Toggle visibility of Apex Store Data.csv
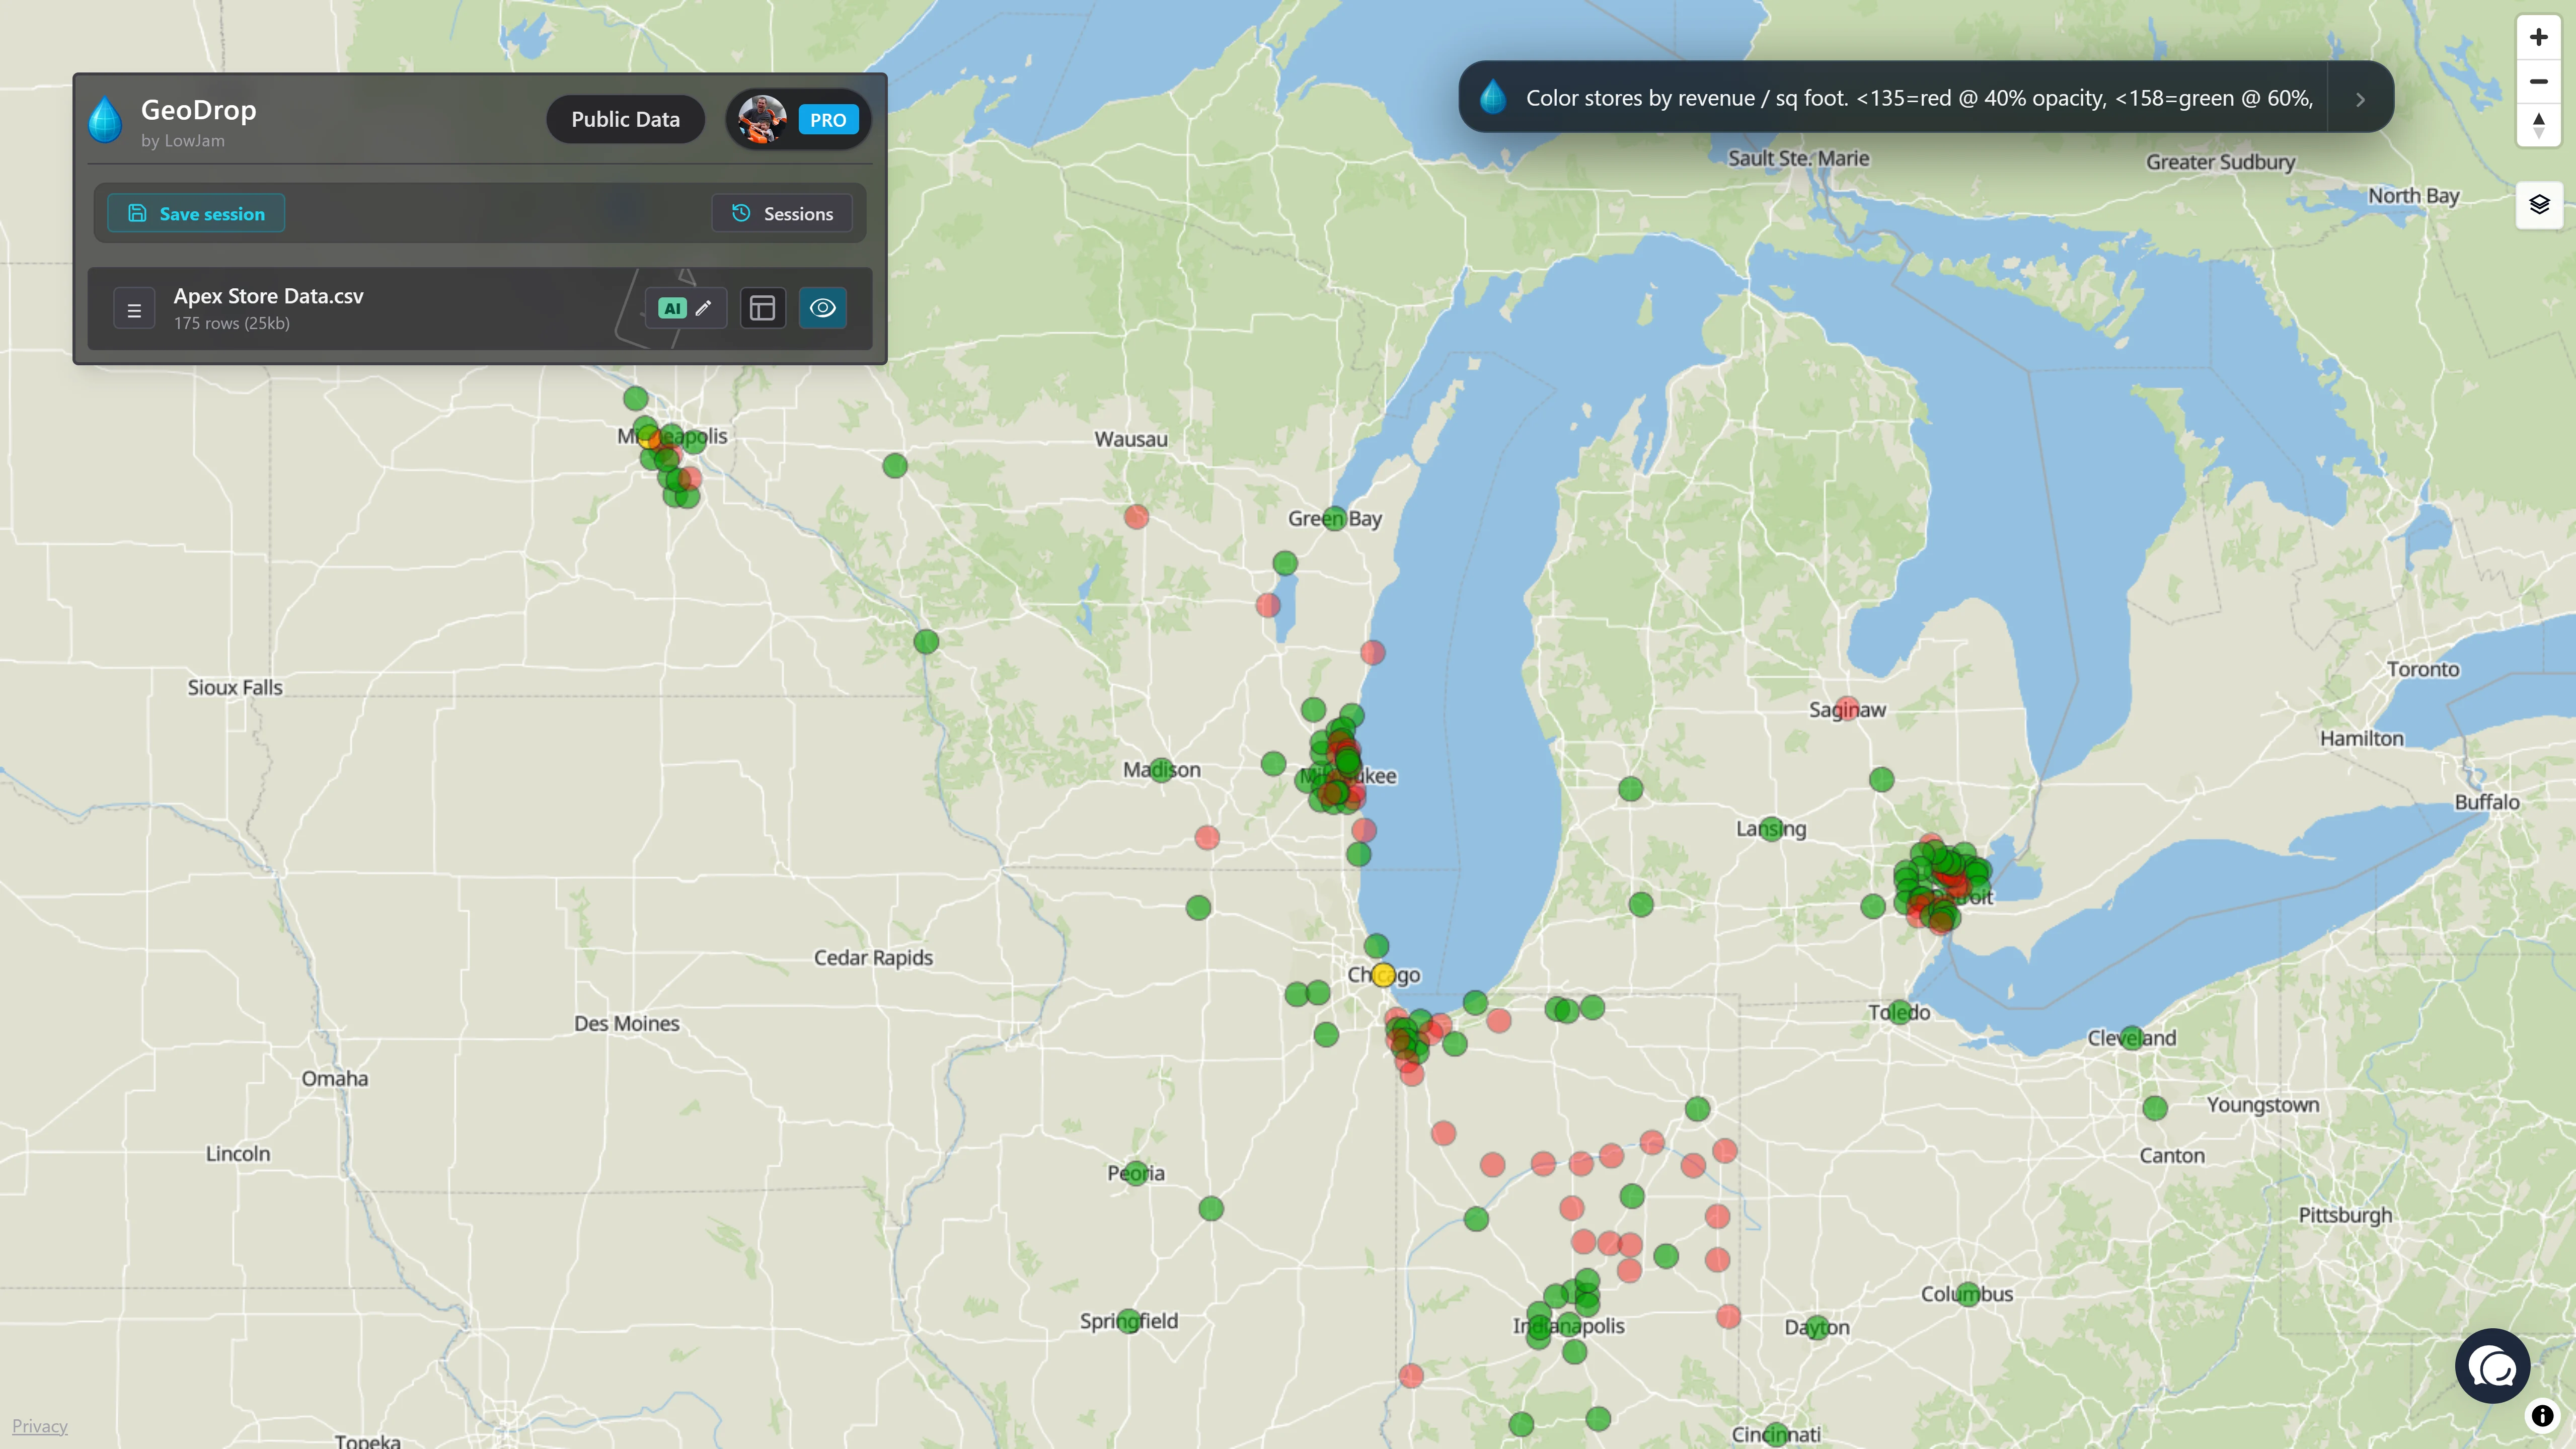Screen dimensions: 2576x1449 (823, 308)
